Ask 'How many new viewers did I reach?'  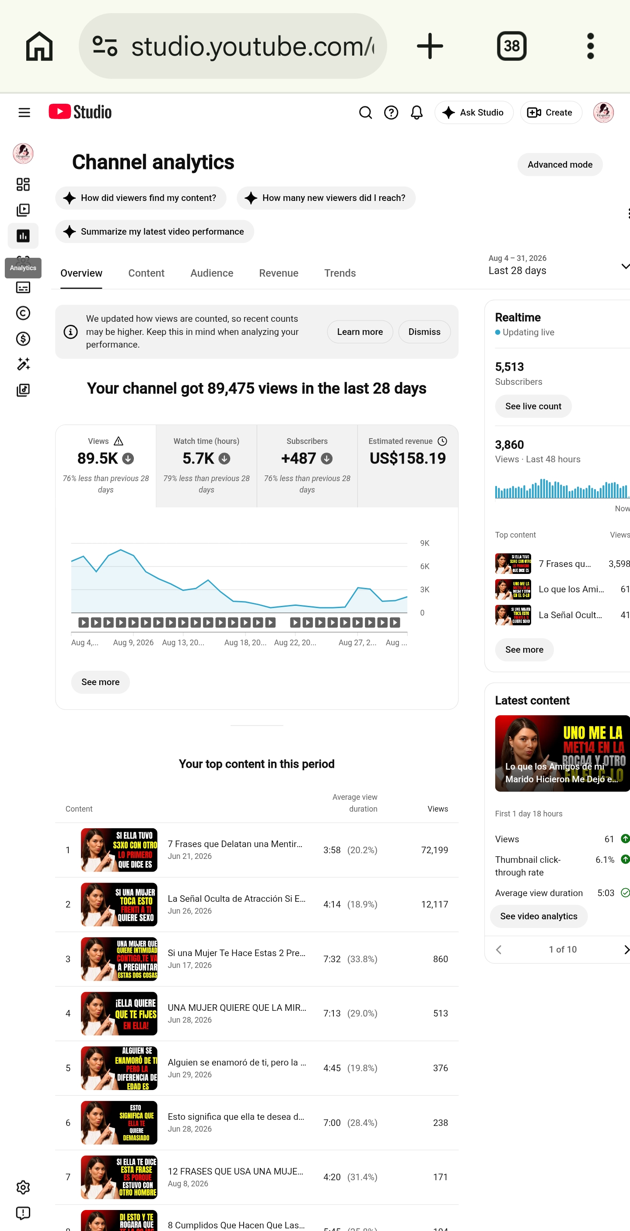pos(326,198)
